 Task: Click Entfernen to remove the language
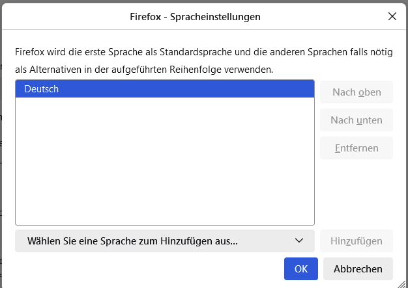click(357, 148)
